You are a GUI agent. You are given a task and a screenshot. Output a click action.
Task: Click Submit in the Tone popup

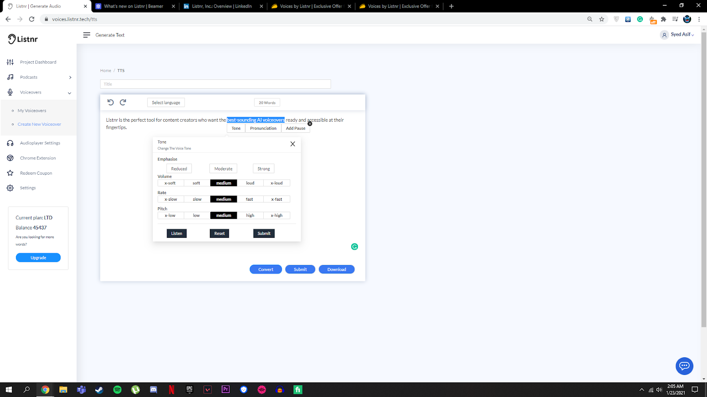[x=264, y=233]
